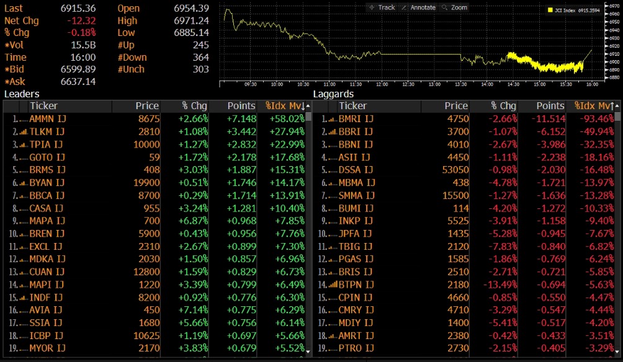Select the MAPA IJ ticker

tap(47, 221)
